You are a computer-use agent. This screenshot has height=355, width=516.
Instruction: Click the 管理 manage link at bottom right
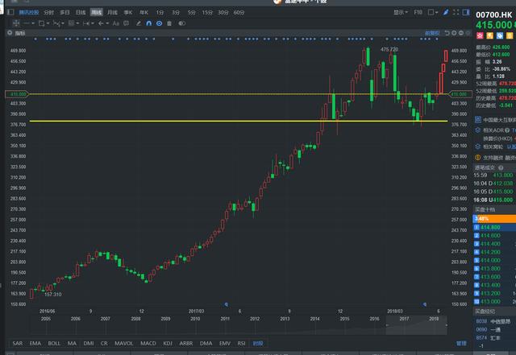click(x=461, y=343)
